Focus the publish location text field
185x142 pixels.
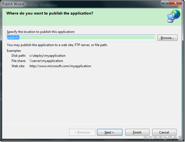81,38
